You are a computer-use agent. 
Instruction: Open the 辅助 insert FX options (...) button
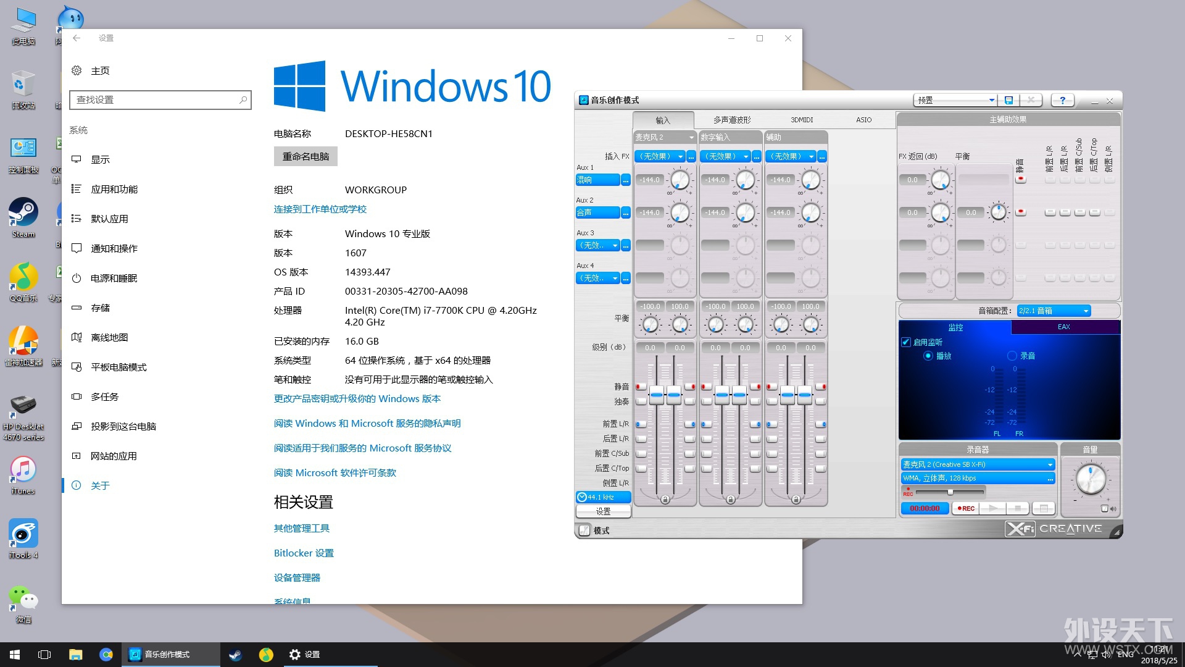click(x=822, y=156)
